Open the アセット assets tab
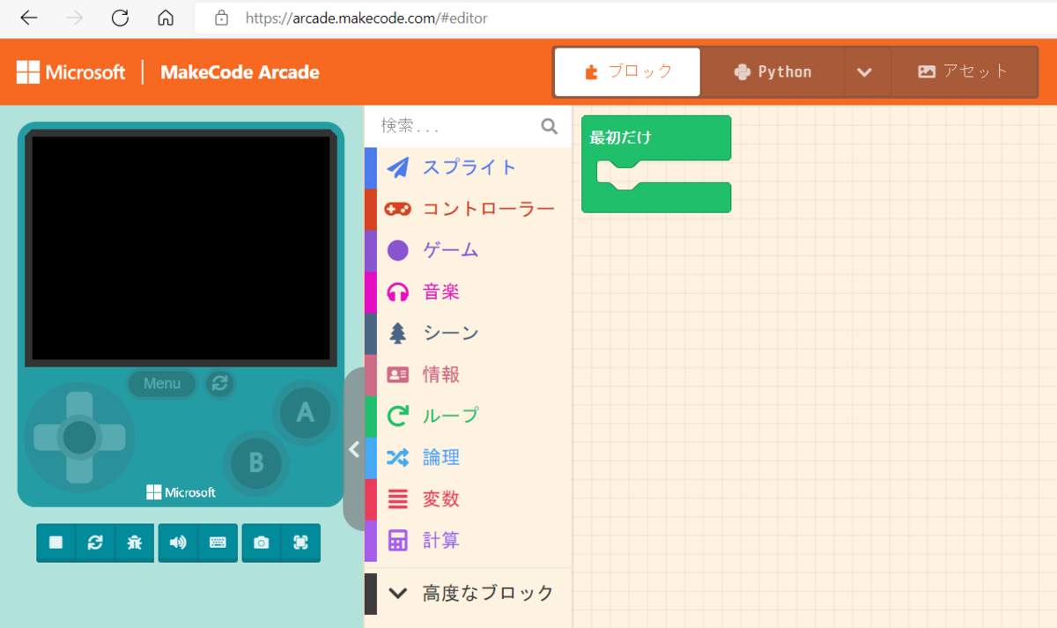This screenshot has height=628, width=1057. pos(962,72)
